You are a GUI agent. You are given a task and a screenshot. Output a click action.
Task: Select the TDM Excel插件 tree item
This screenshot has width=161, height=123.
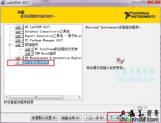(45, 53)
